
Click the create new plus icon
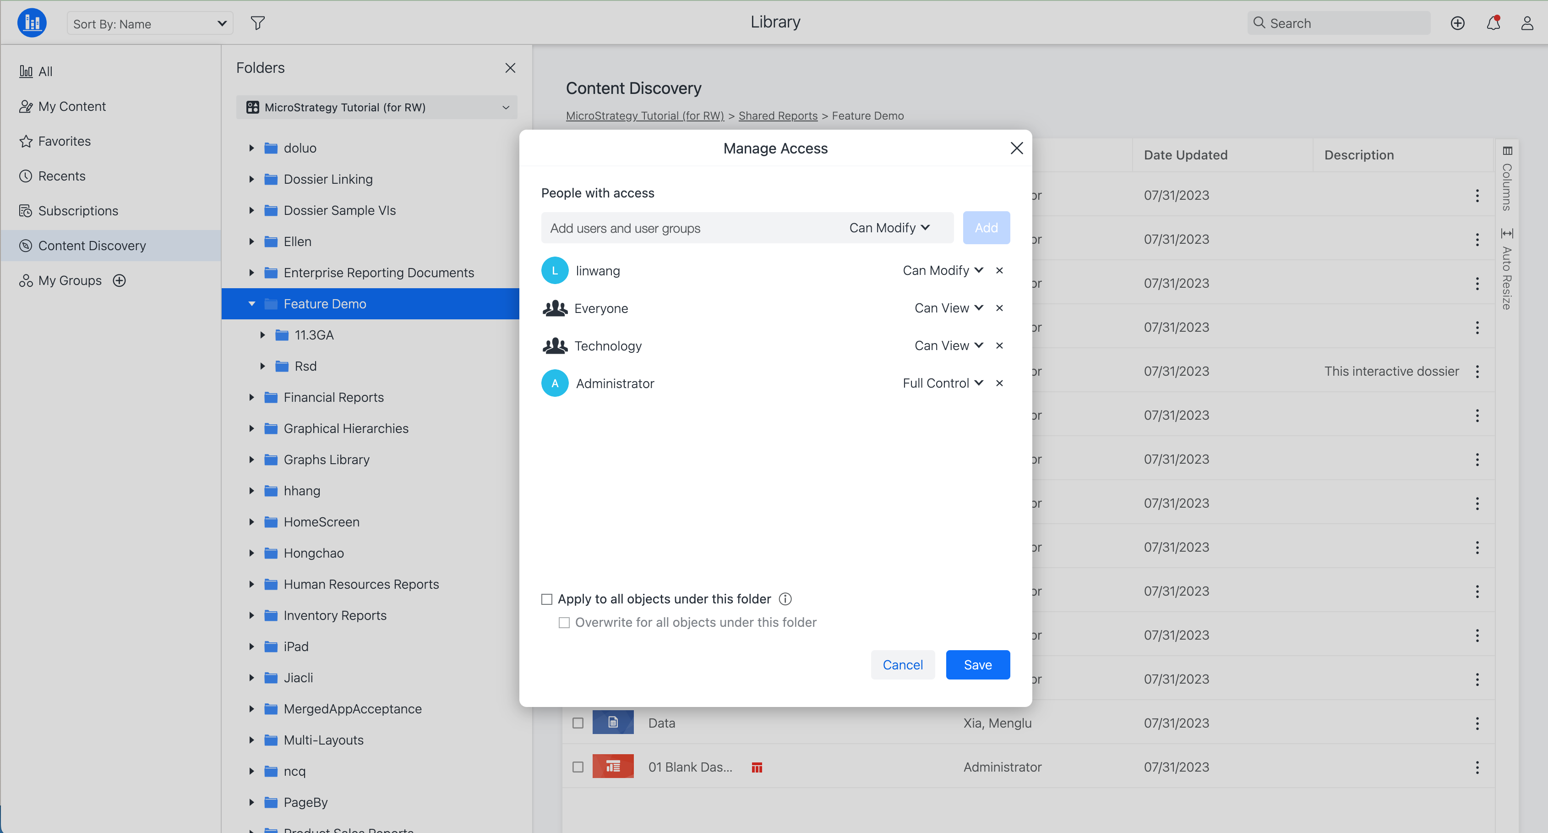pyautogui.click(x=1457, y=23)
